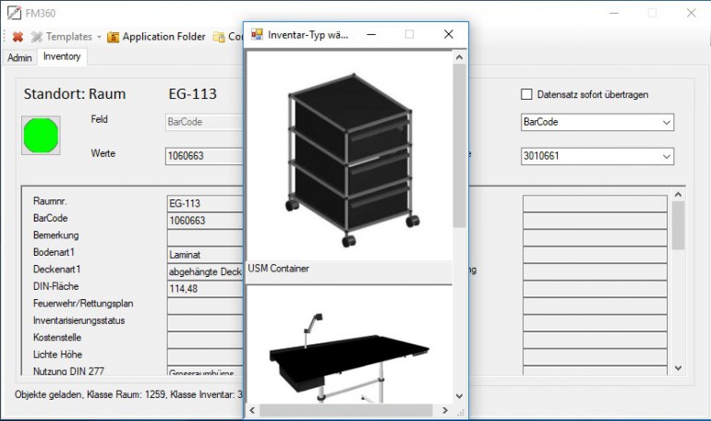Click the Raumnr. field with EG-113
Image resolution: width=711 pixels, height=421 pixels.
[205, 203]
